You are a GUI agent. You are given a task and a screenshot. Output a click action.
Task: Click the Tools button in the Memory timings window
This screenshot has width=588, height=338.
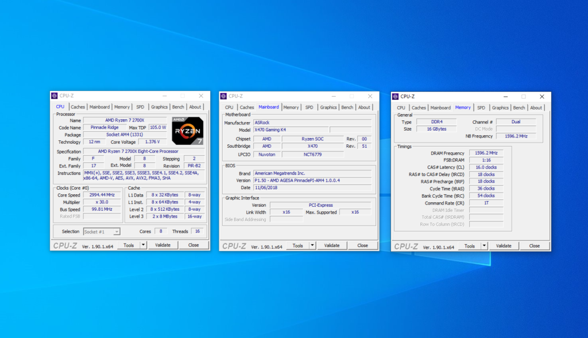[x=469, y=246]
